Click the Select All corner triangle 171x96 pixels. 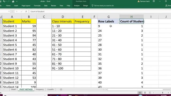[1, 17]
